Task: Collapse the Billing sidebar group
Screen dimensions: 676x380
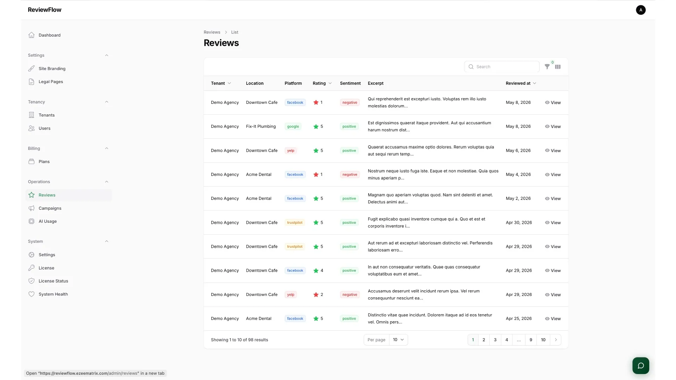Action: point(106,148)
